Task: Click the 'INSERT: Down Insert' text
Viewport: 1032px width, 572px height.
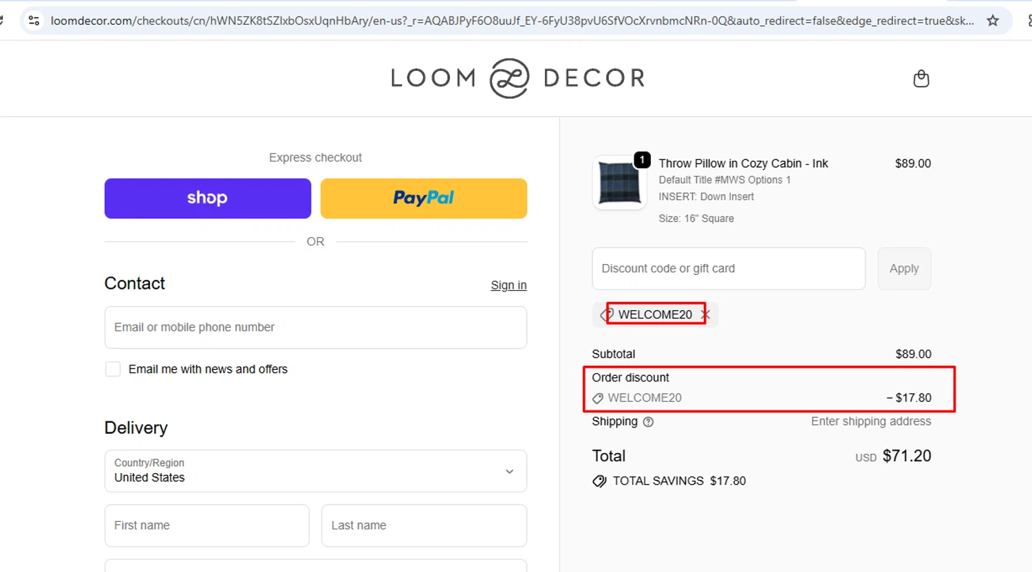Action: (706, 197)
